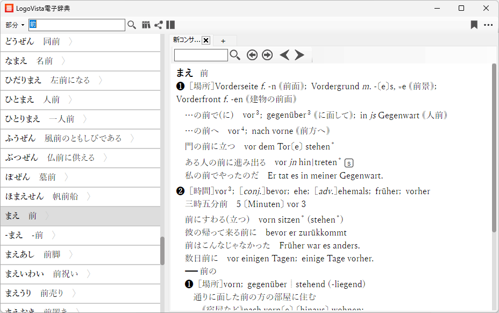Screen dimensions: 499x313
Task: Switch to the 新コンサ... dictionary tab
Action: 186,40
